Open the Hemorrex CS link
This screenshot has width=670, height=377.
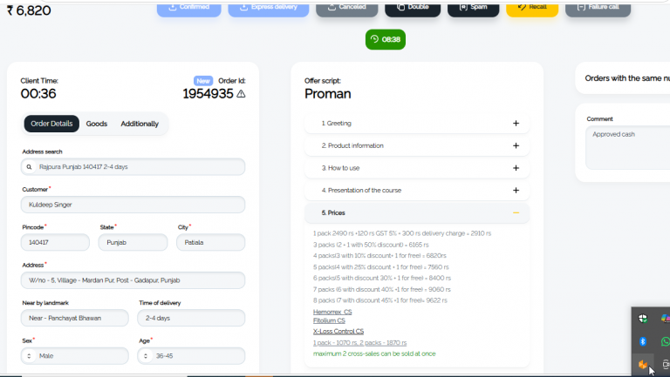[332, 313]
